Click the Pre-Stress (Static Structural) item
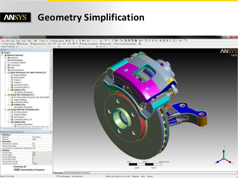The height and width of the screenshot is (178, 238). coord(31,97)
